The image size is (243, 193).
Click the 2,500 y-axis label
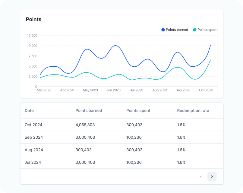pyautogui.click(x=33, y=76)
